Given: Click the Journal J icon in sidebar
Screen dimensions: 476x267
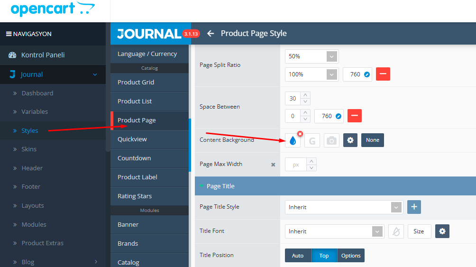Looking at the screenshot, I should click(12, 74).
